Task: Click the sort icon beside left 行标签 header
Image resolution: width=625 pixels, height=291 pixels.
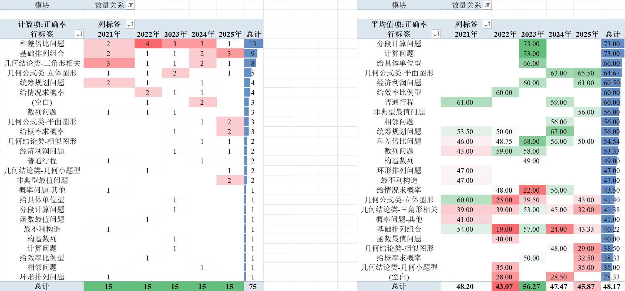Action: 79,34
